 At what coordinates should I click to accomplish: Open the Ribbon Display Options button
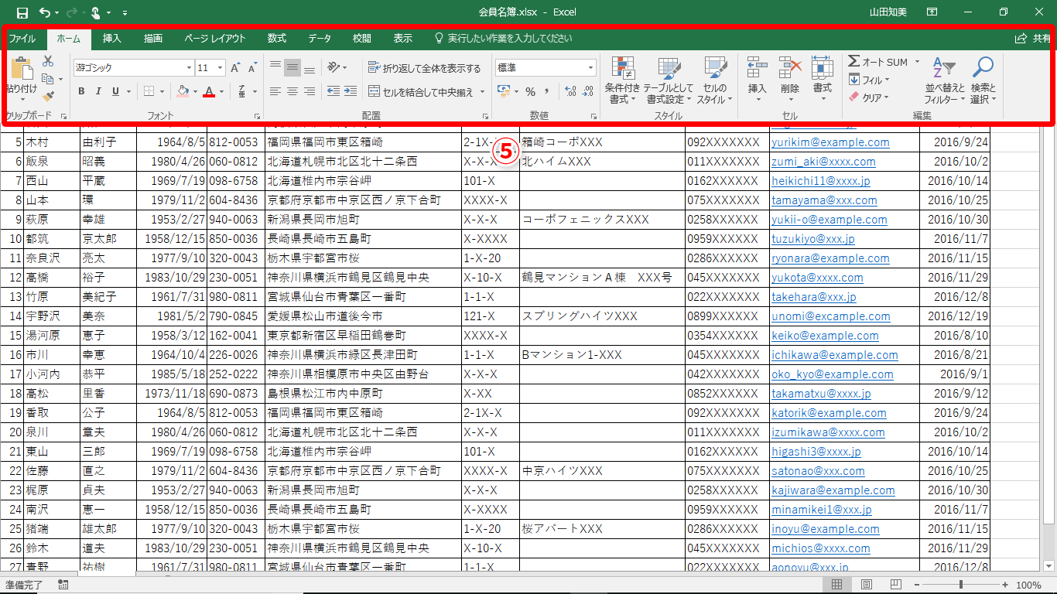(x=932, y=12)
